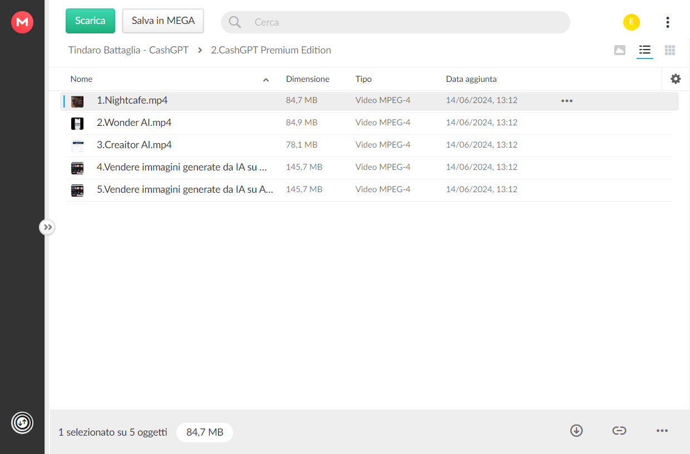Click 78,1 MB size of 3.Creaitor AI.mp4

click(x=302, y=145)
